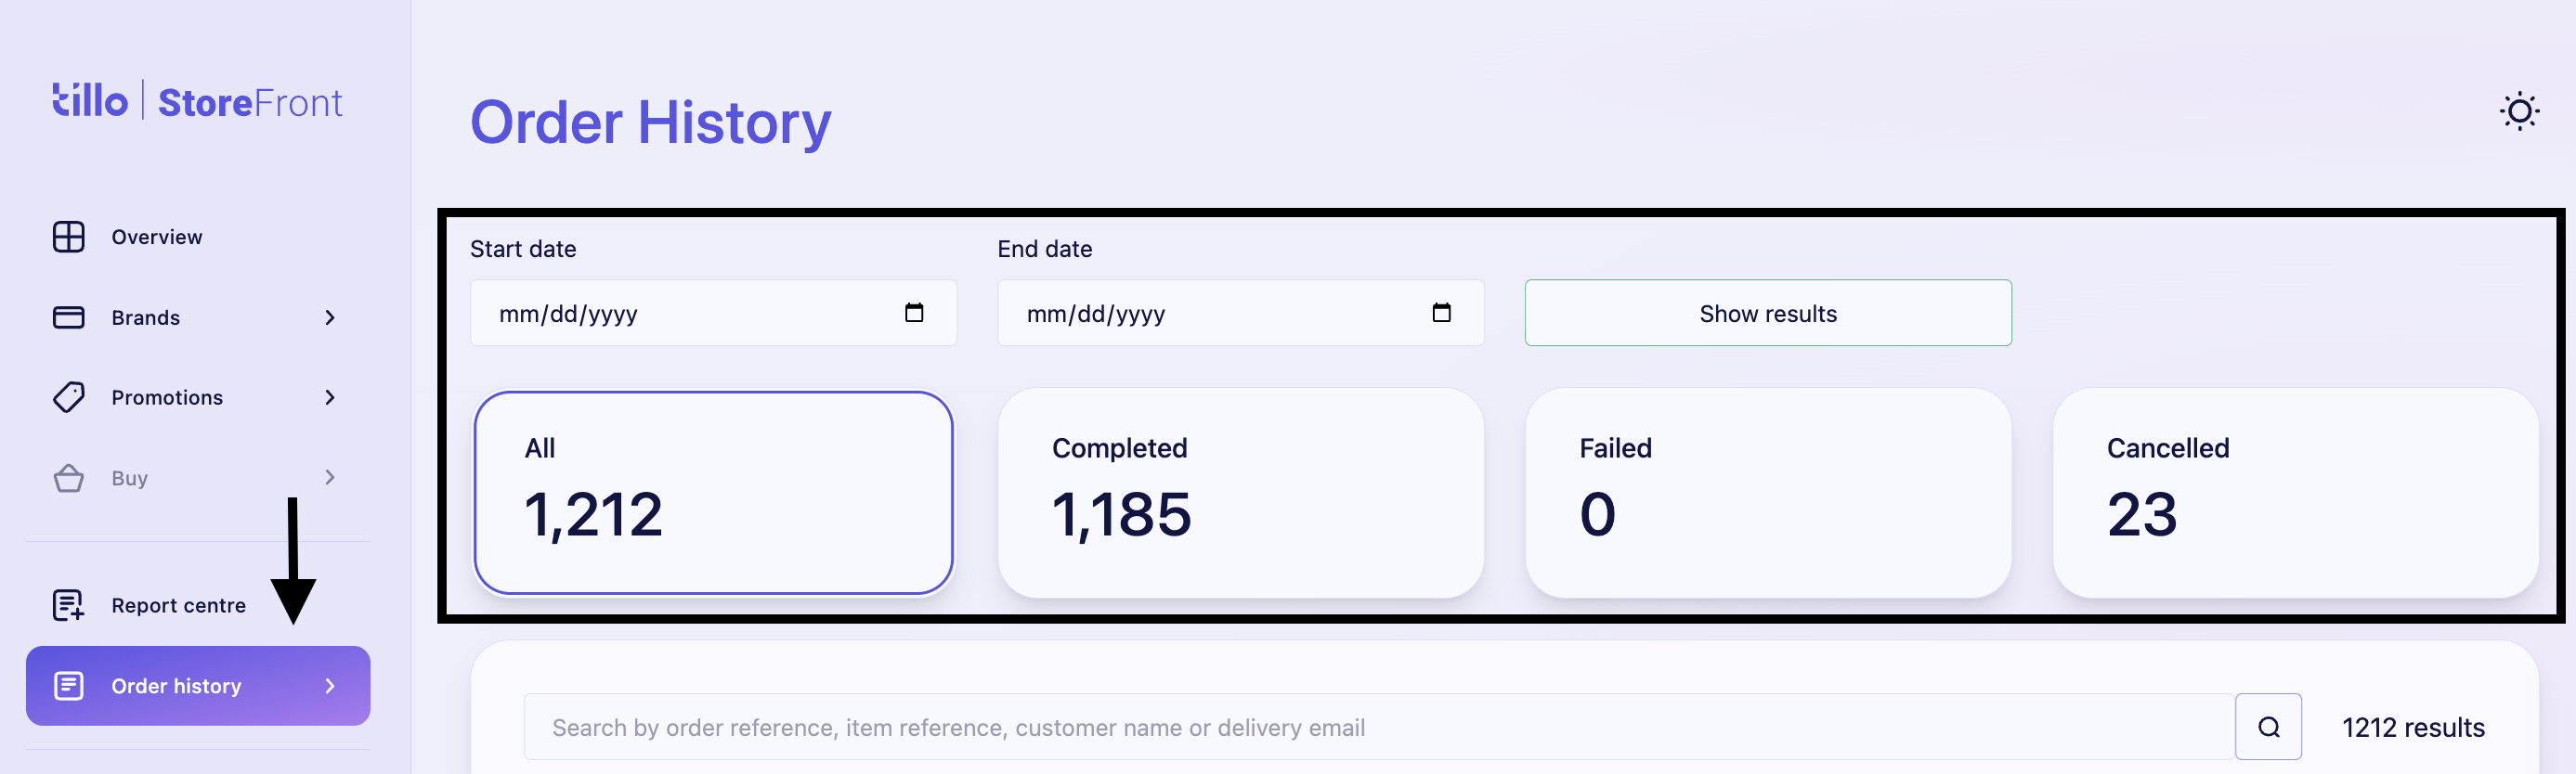Click the Brands card icon
Image resolution: width=2576 pixels, height=774 pixels.
(68, 317)
